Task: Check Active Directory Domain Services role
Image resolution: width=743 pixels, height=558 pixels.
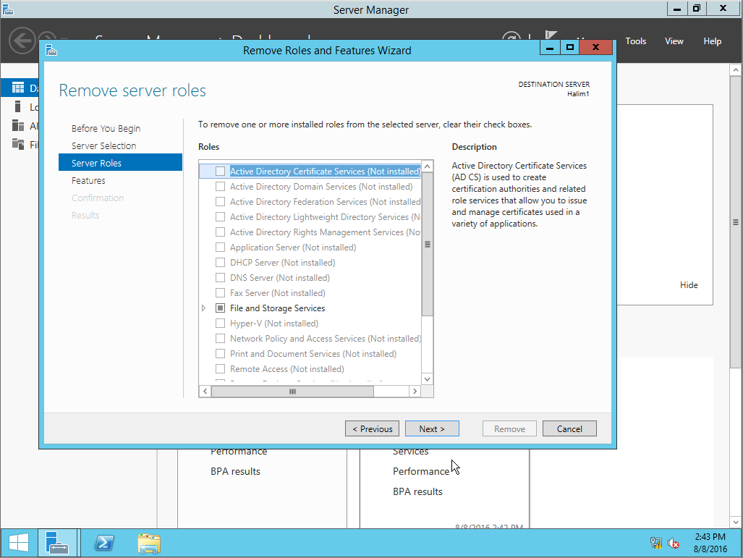Action: coord(220,186)
